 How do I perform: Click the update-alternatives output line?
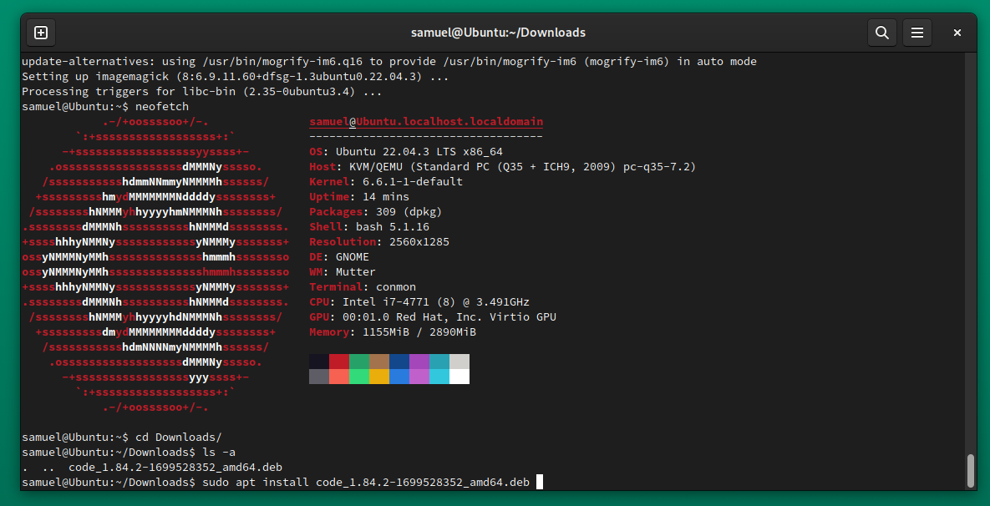(x=389, y=62)
